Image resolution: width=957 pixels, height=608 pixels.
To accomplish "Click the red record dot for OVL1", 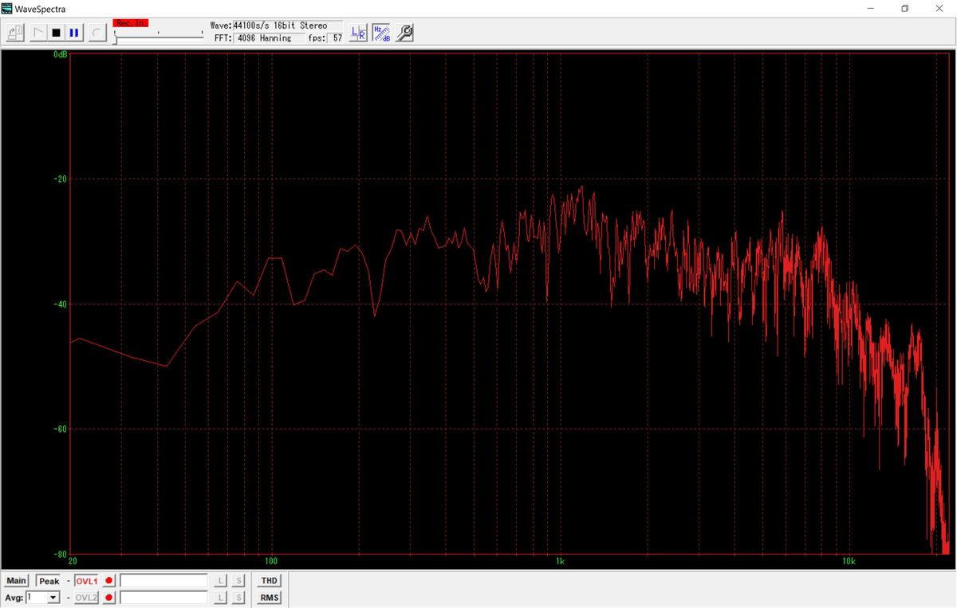I will (109, 581).
